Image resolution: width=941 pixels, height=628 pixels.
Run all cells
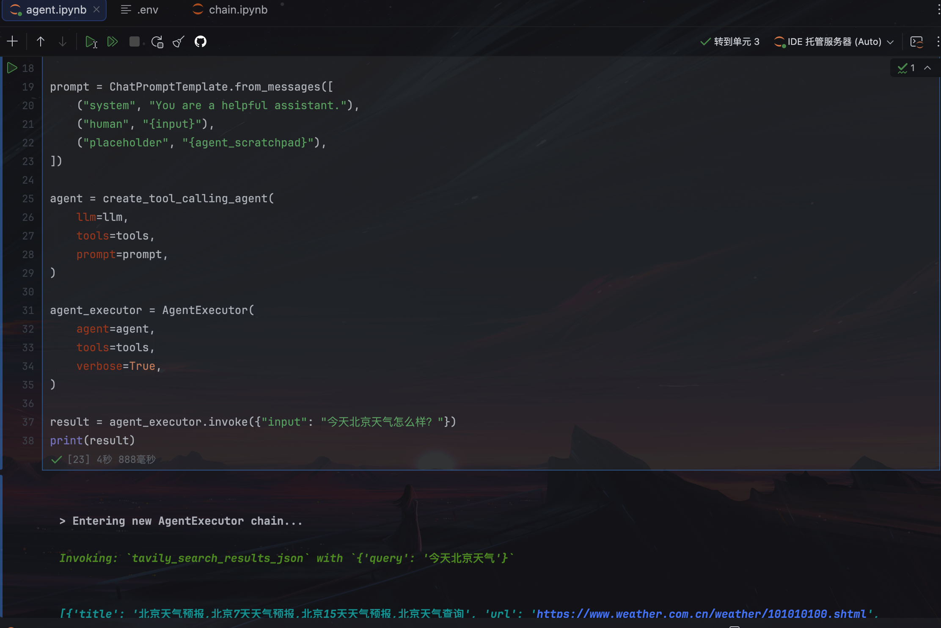coord(113,41)
